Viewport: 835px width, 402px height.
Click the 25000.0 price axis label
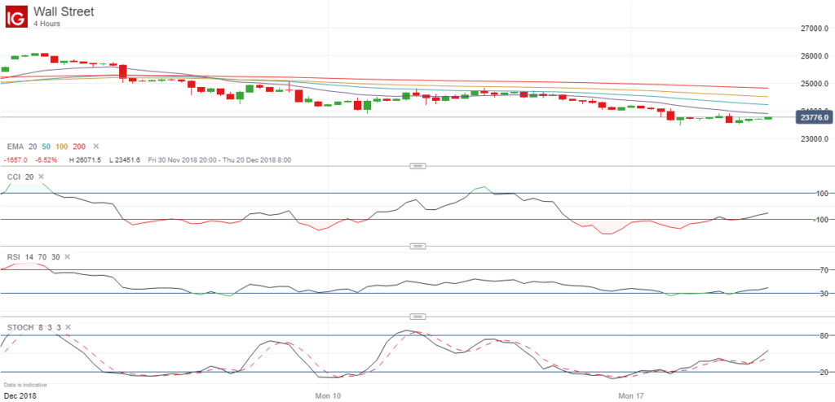(816, 84)
